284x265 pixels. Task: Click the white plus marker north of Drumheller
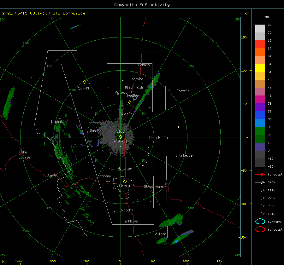pyautogui.click(x=178, y=127)
